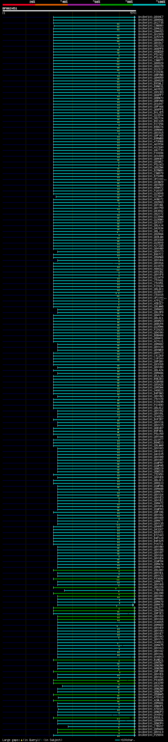The width and height of the screenshot is (168, 742).
Task: Open hit UniRef100_P30694
Action: coord(151,153)
